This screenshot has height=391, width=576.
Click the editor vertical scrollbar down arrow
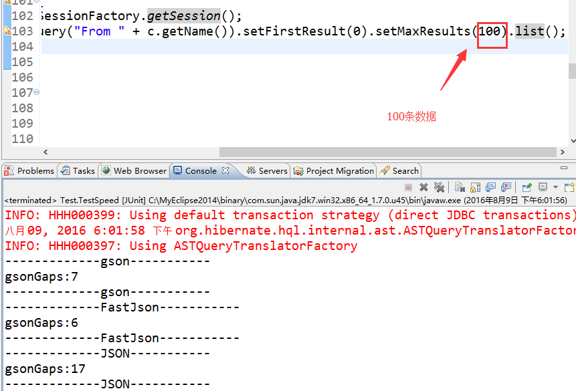(x=573, y=140)
